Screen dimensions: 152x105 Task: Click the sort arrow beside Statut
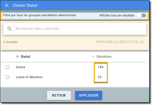pos(17,57)
